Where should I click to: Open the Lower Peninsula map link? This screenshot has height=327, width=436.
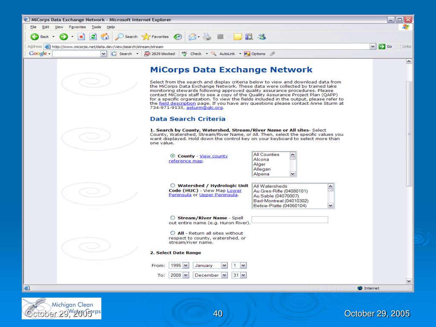click(205, 193)
